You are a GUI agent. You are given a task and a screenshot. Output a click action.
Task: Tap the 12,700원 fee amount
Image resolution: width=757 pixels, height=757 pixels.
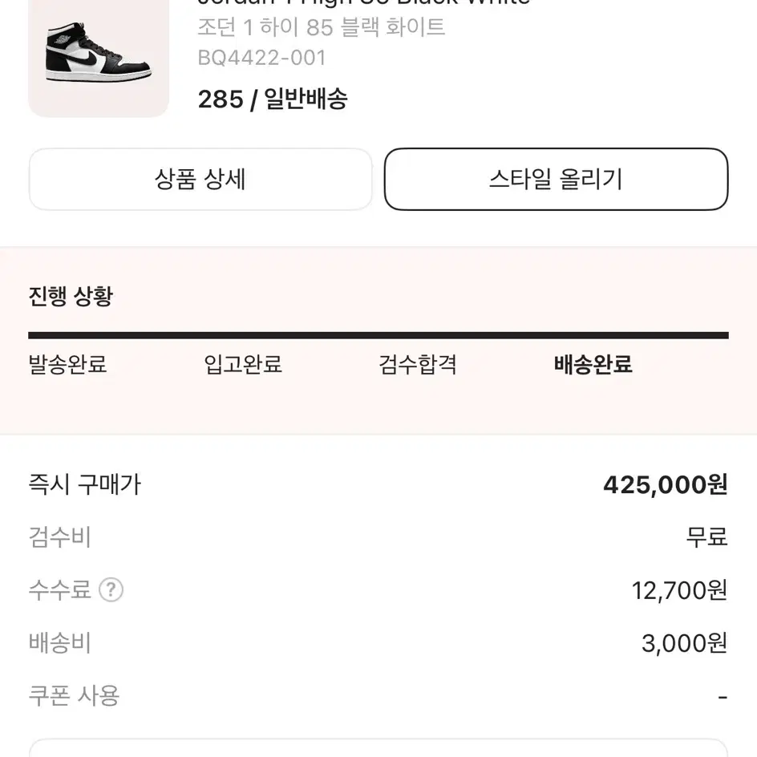pos(679,590)
